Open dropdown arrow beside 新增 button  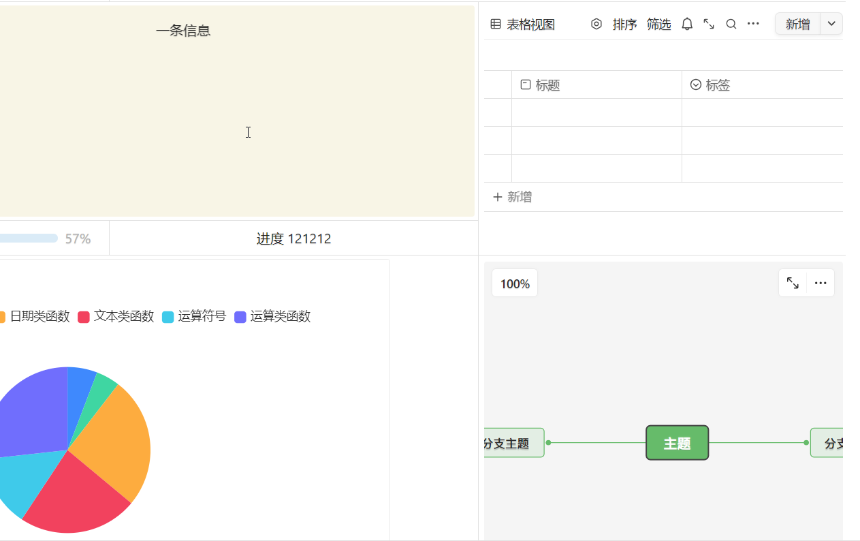pos(831,24)
